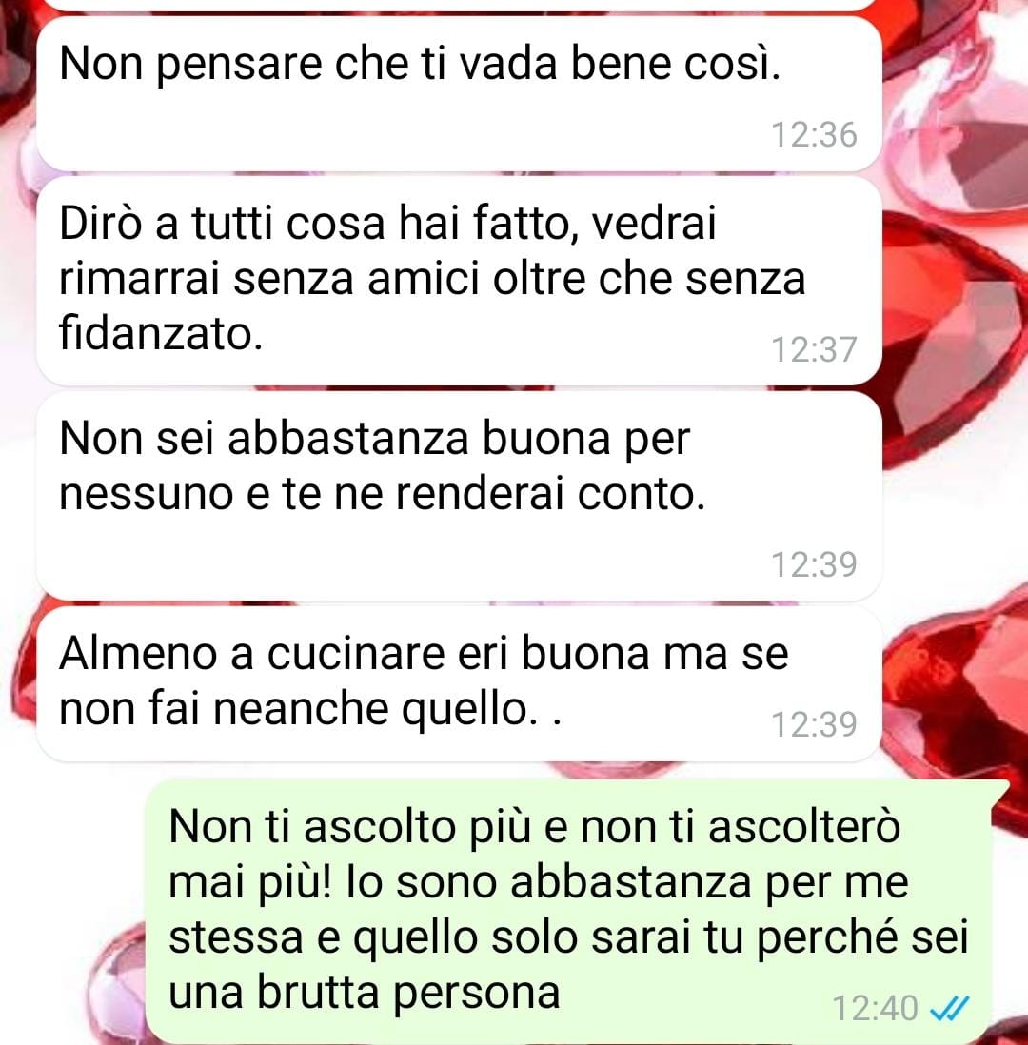Image resolution: width=1028 pixels, height=1045 pixels.
Task: Tap the message 'Non sei abbastanza buona per nessuno'
Action: coord(460,495)
